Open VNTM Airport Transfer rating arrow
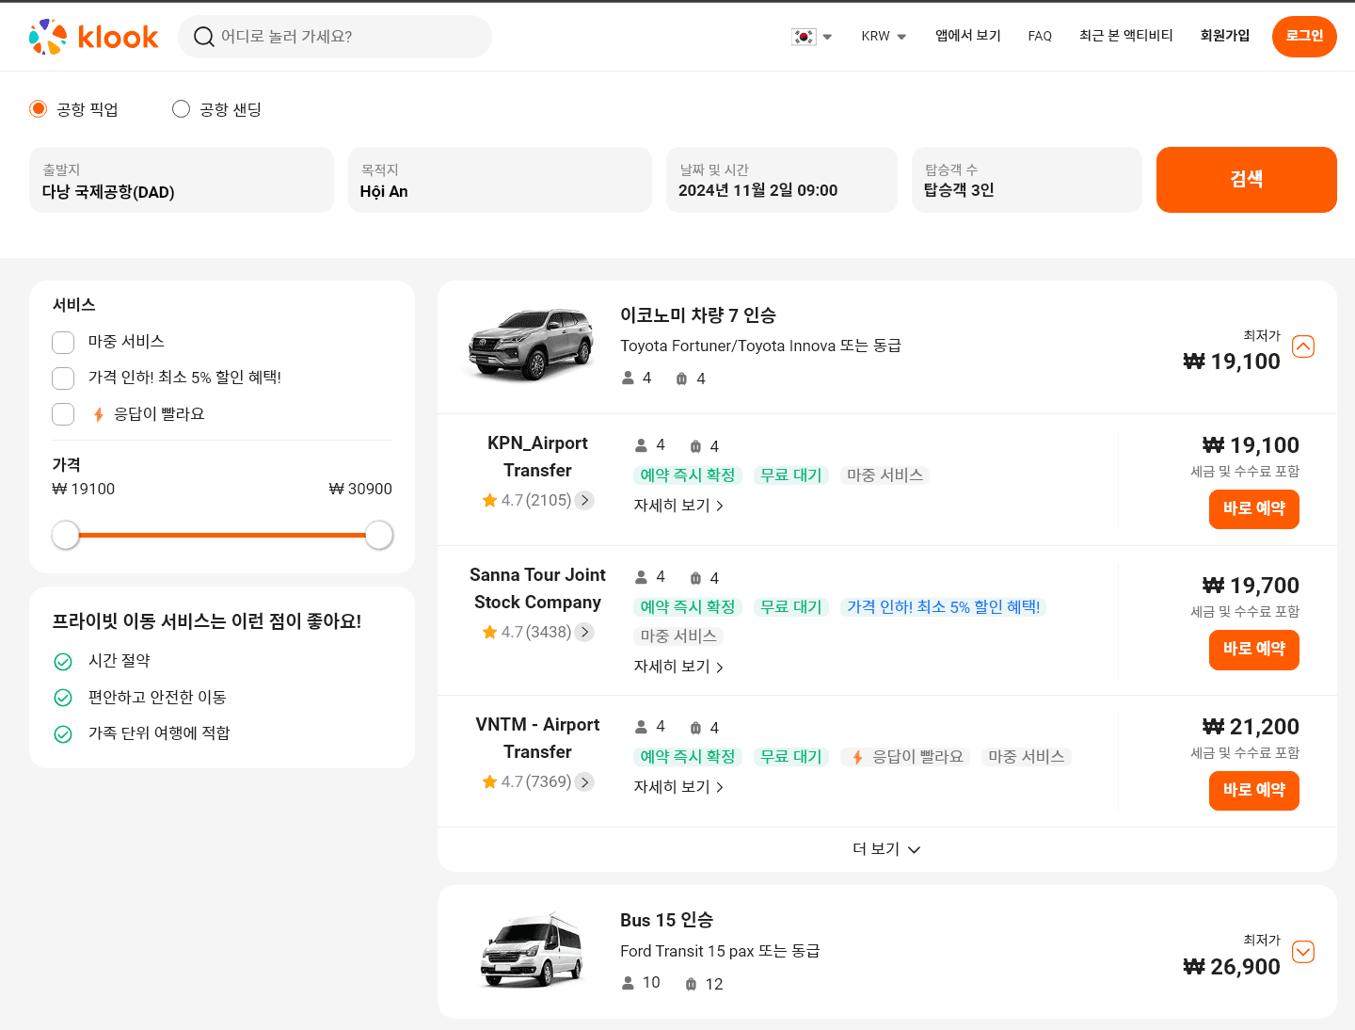This screenshot has height=1030, width=1355. 584,781
